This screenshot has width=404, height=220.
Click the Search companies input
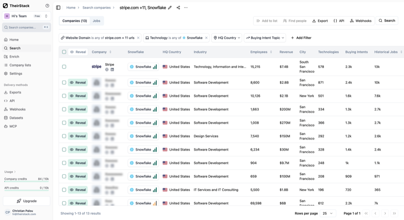click(x=26, y=27)
